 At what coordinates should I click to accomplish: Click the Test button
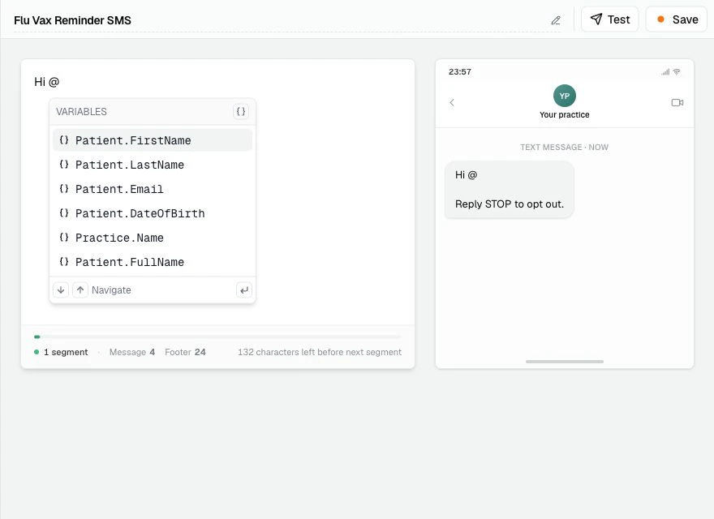pos(609,19)
